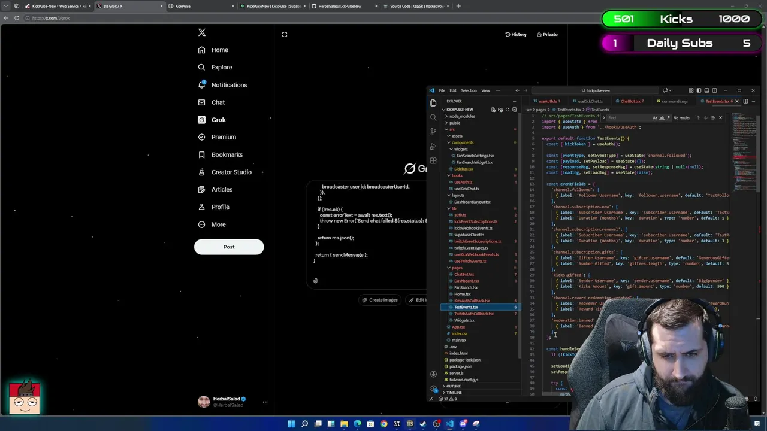Close the TestEvents.tsx editor tab
This screenshot has width=767, height=431.
pyautogui.click(x=737, y=101)
